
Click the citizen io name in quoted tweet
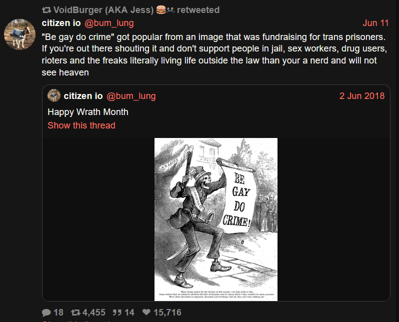83,96
